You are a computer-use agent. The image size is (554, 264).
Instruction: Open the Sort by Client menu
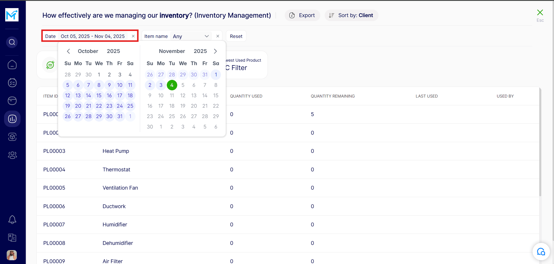(351, 15)
